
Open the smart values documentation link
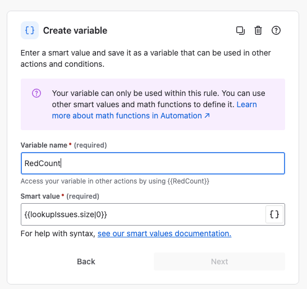(164, 233)
